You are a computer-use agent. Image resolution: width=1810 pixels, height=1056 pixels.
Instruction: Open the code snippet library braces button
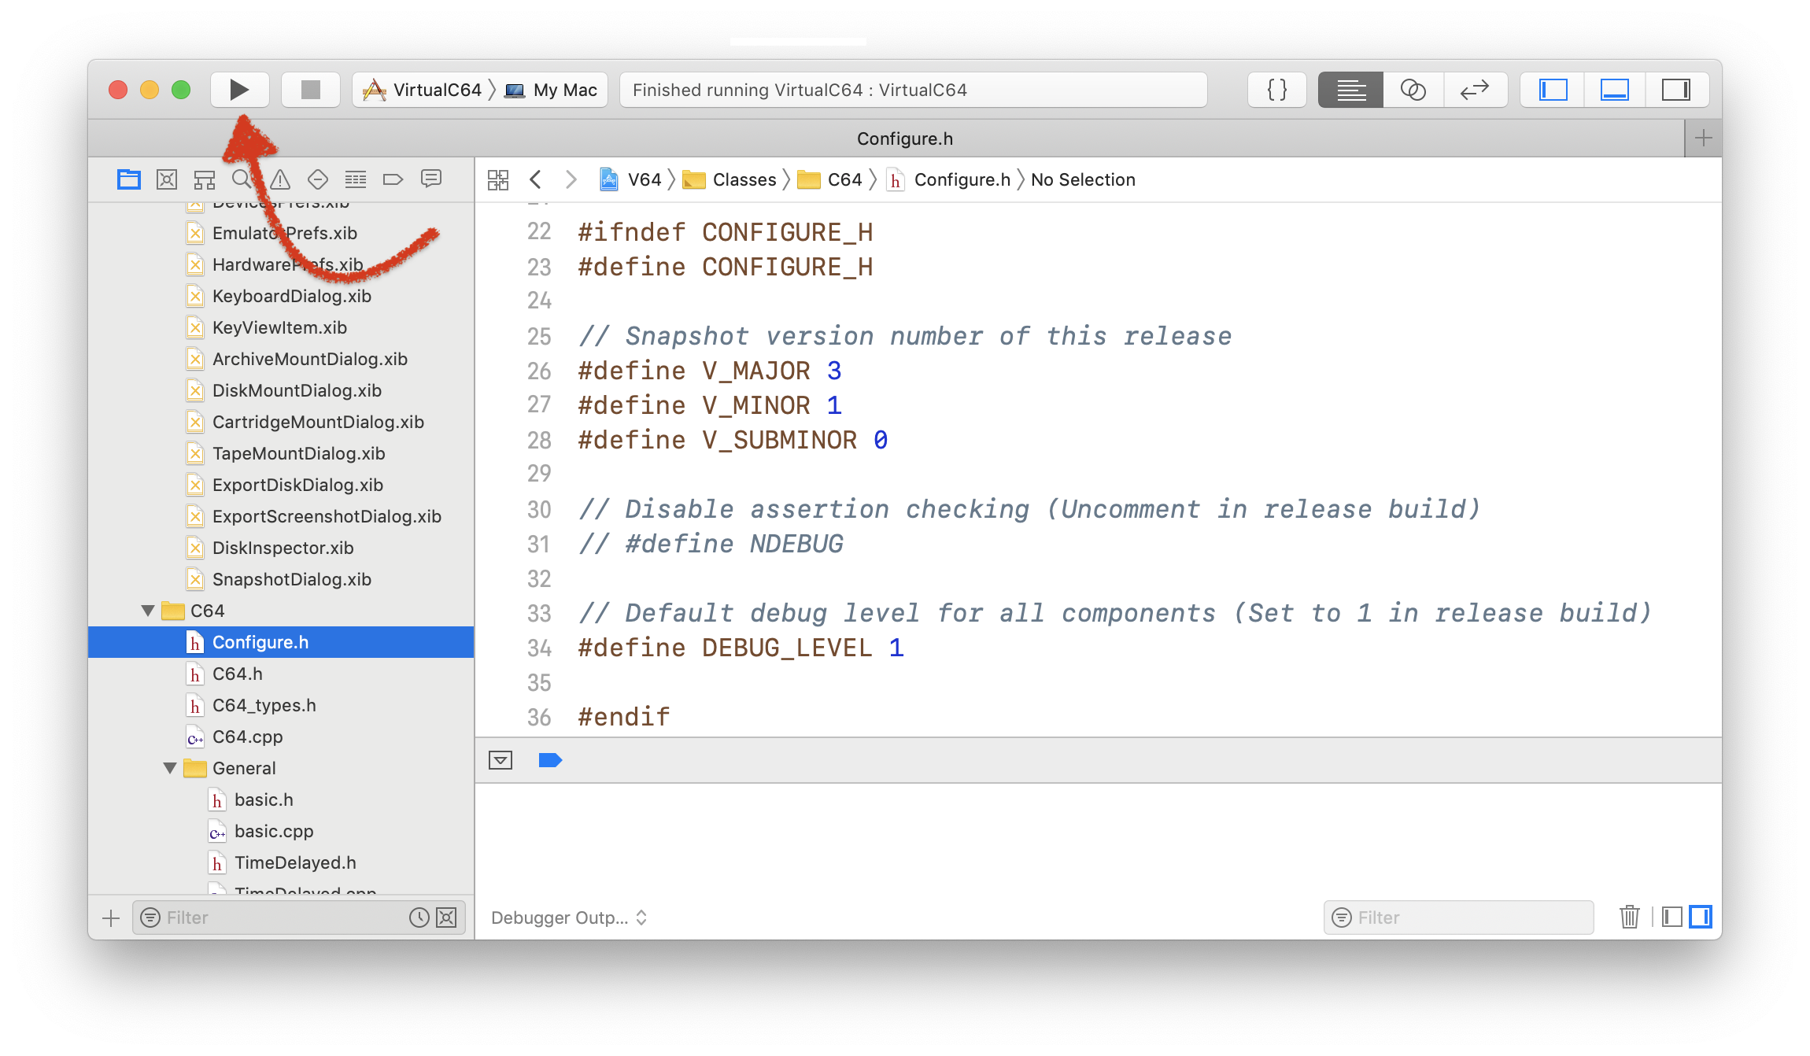coord(1276,90)
